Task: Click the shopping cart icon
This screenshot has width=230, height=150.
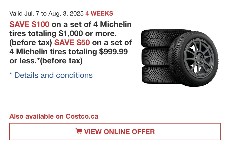Action: 79,131
